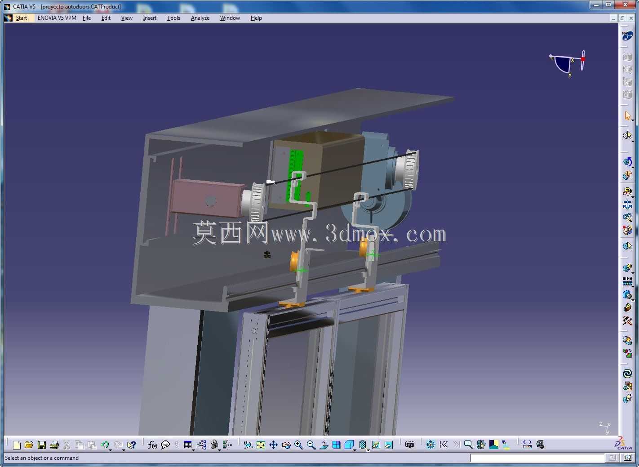Click the Apply Material icon

click(493, 445)
